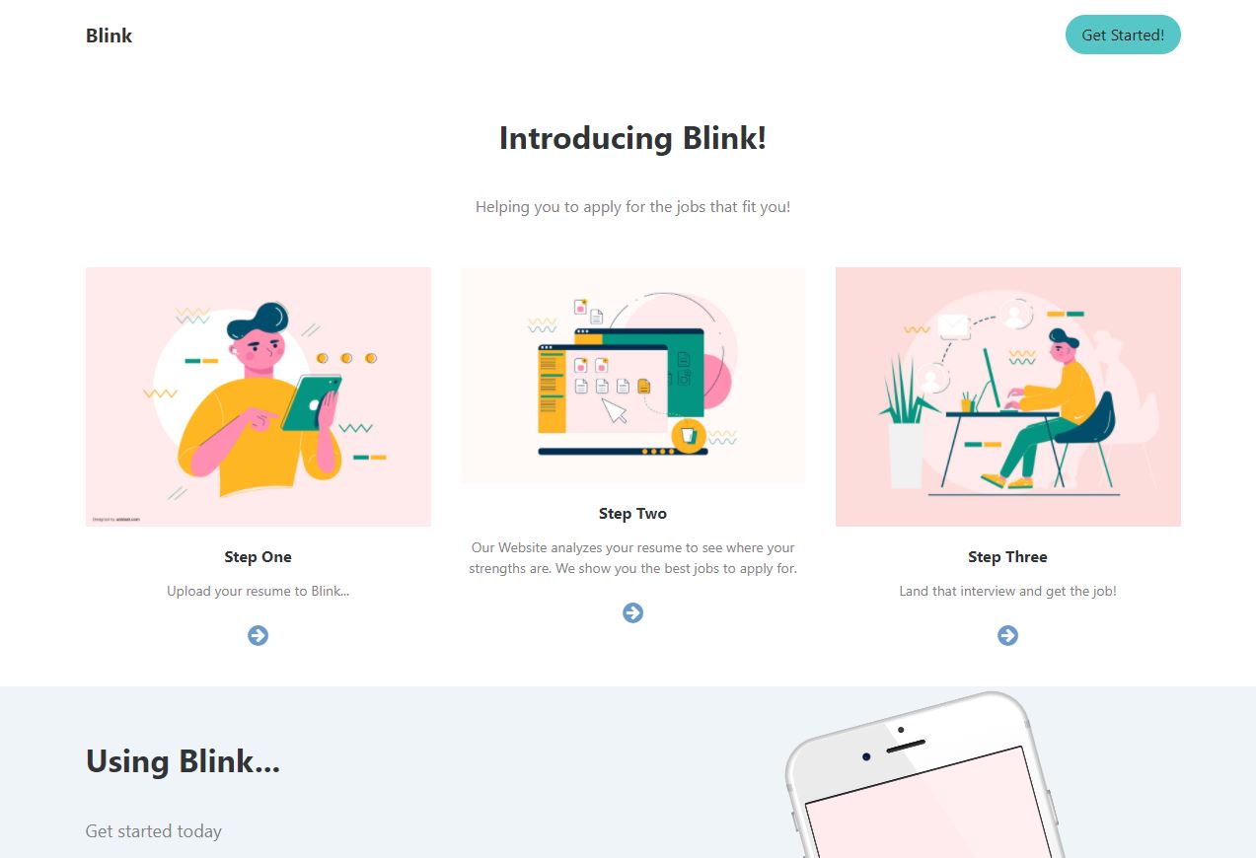Image resolution: width=1256 pixels, height=858 pixels.
Task: Click the Using Blink... heading
Action: [183, 761]
